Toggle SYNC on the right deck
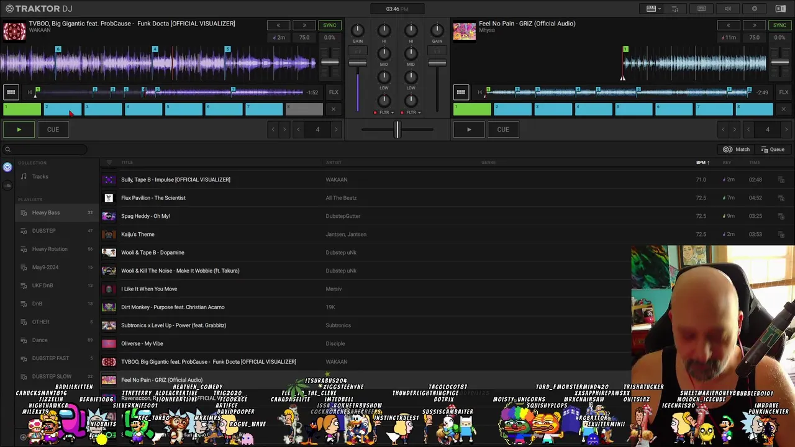The width and height of the screenshot is (795, 447). [x=779, y=25]
